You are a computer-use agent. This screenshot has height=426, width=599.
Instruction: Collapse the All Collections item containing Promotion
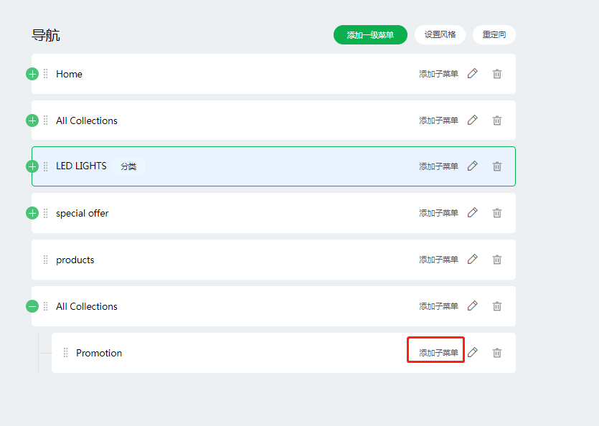pos(32,306)
